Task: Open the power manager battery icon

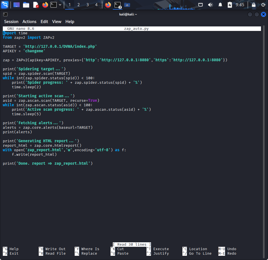Action: click(x=230, y=5)
